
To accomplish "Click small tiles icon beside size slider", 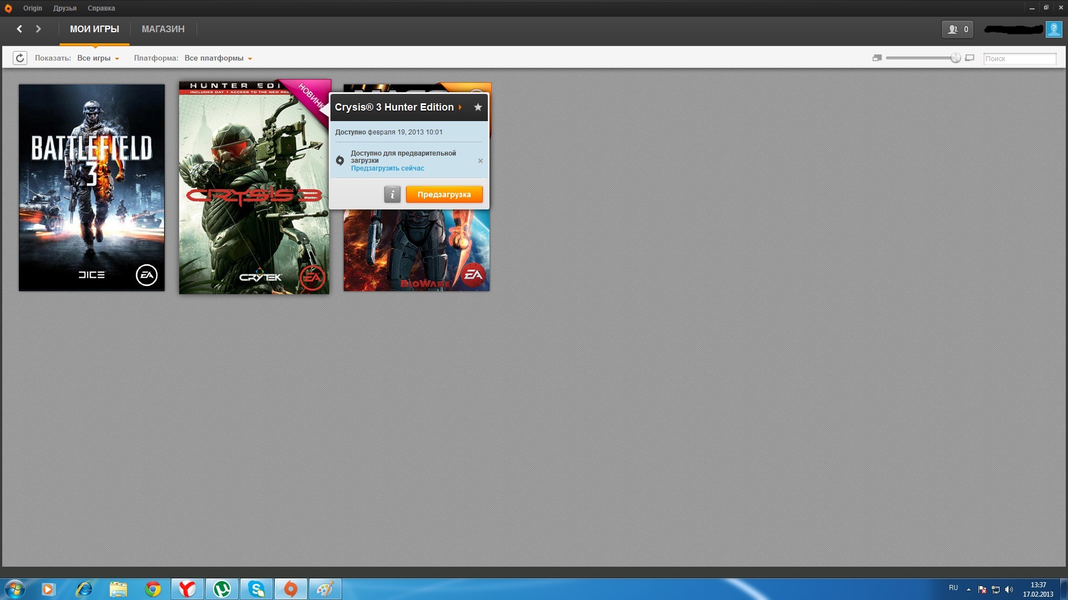I will (877, 58).
